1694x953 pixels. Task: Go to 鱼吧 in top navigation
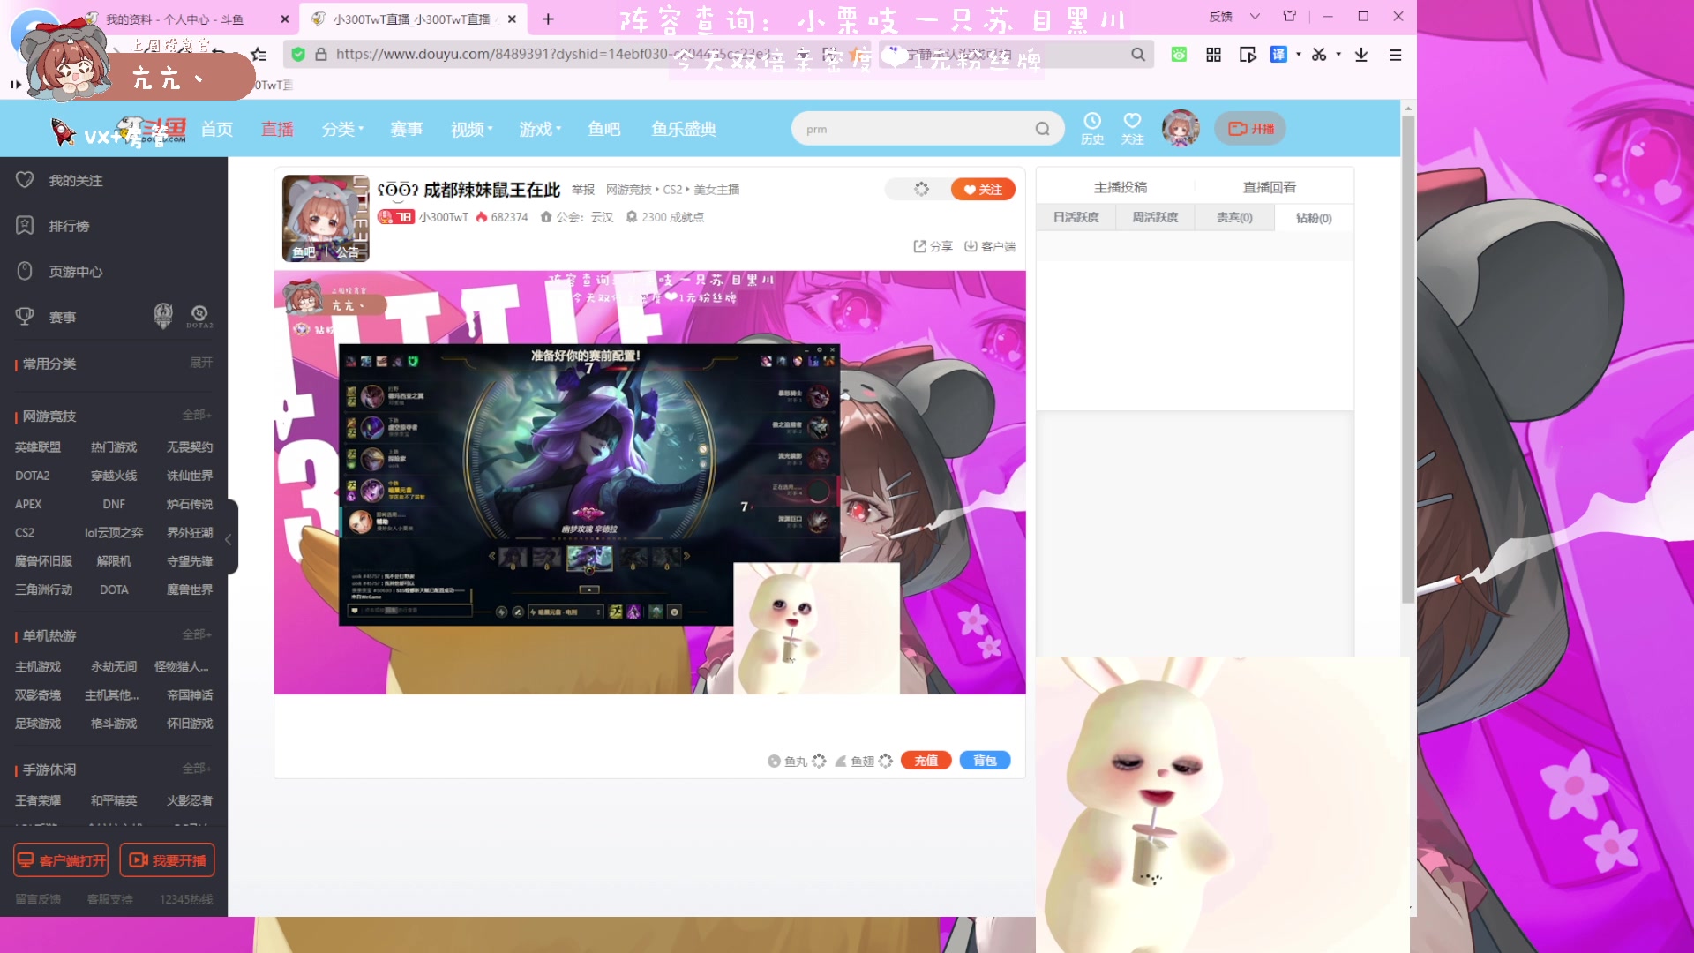coord(604,129)
